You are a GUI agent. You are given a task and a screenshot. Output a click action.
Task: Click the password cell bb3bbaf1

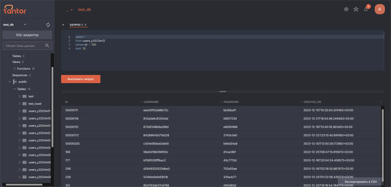[x=230, y=110]
